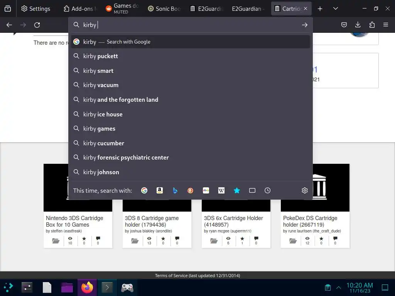The height and width of the screenshot is (296, 395).
Task: Open the terminal app in taskbar
Action: [107, 287]
